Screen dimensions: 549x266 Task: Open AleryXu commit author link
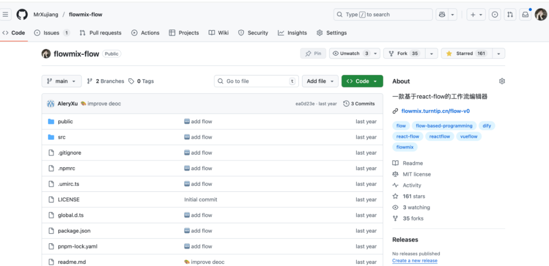click(x=68, y=104)
